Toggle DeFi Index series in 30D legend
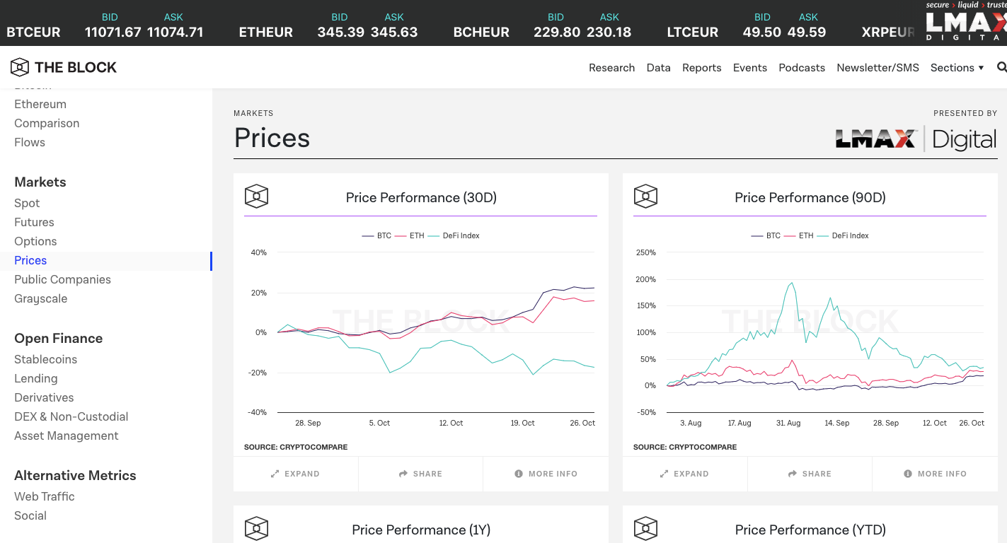This screenshot has height=543, width=1007. [x=454, y=235]
